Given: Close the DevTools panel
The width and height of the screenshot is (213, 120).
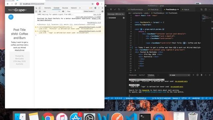Looking at the screenshot, I should coord(103,8).
